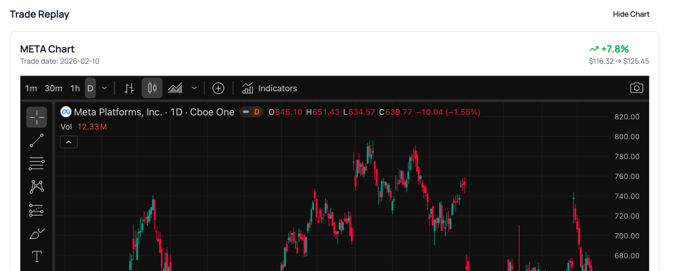
Task: Click the META Chart heading
Action: tap(48, 49)
